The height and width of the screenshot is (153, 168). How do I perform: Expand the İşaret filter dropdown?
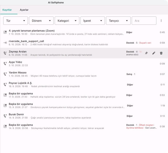pyautogui.click(x=93, y=21)
